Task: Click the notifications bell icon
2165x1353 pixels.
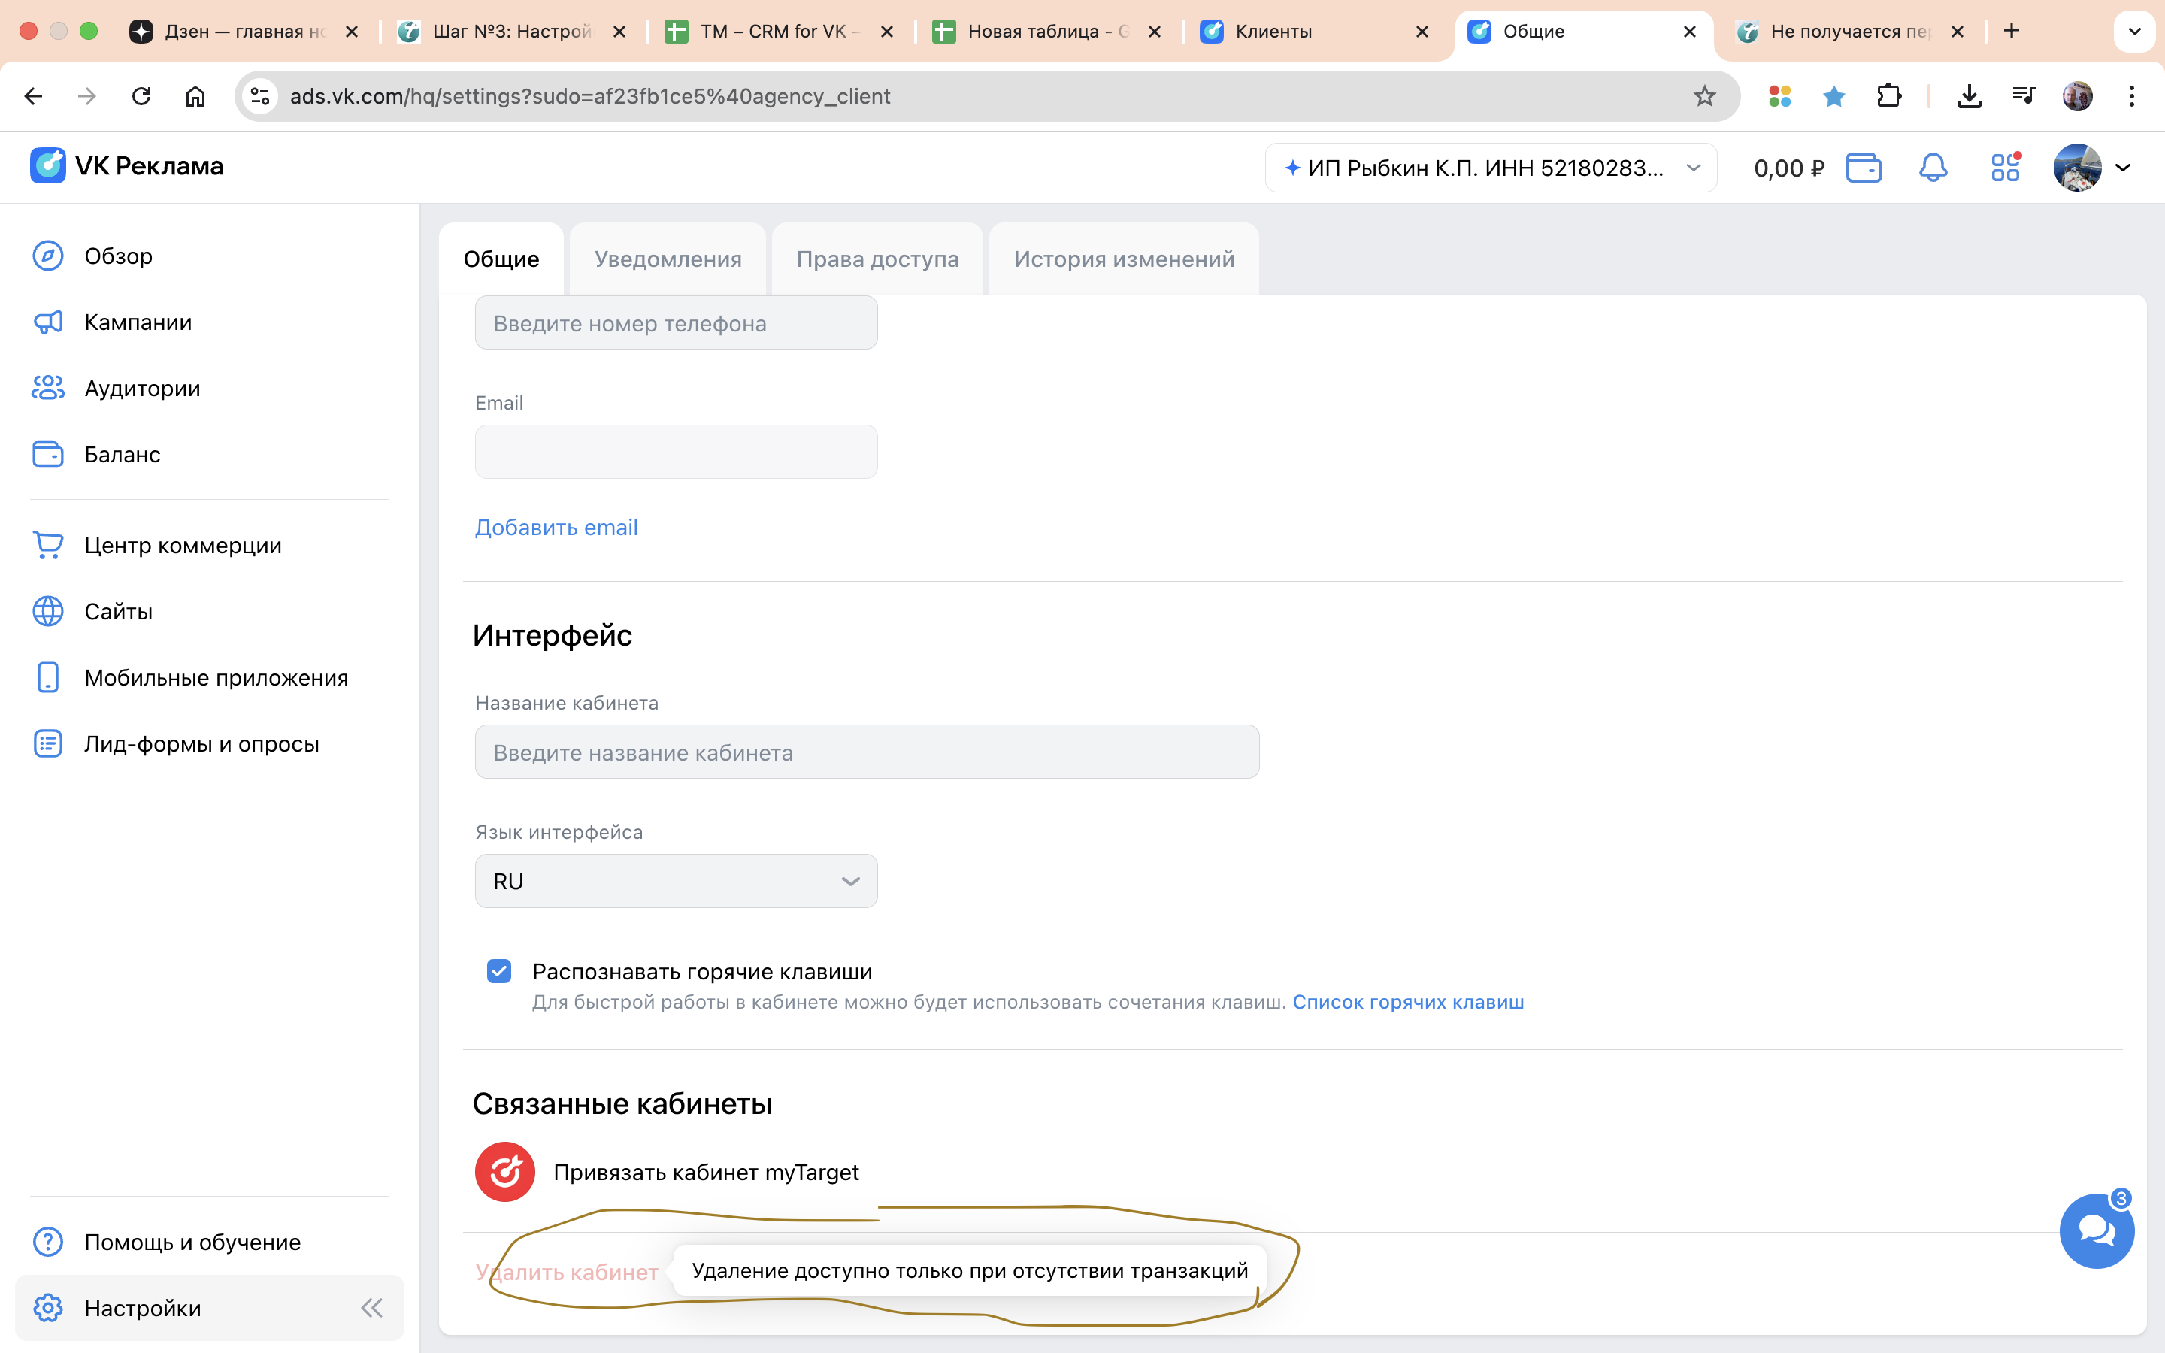Action: [x=1933, y=168]
